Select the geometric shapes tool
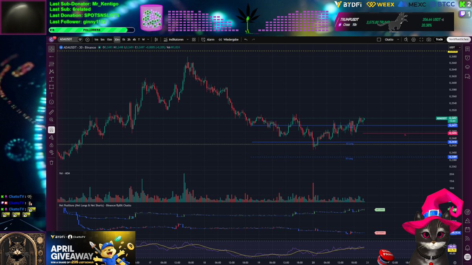The image size is (472, 265). coord(52,87)
